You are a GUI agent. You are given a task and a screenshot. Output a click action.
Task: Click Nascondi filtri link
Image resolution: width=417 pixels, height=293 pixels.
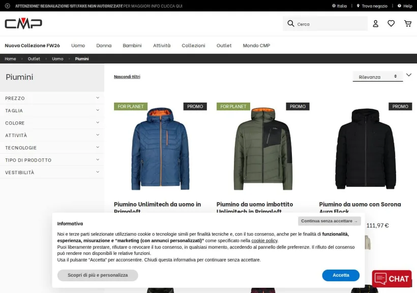127,77
